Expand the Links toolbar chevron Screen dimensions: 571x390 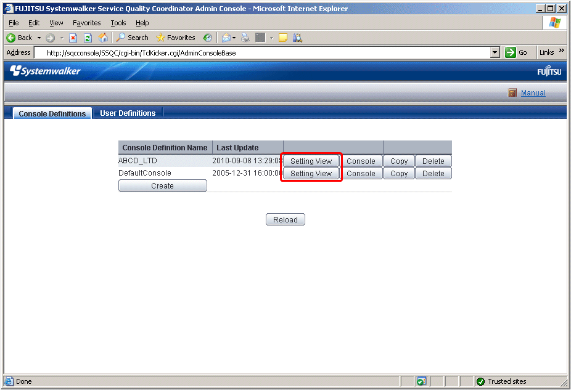click(x=562, y=51)
